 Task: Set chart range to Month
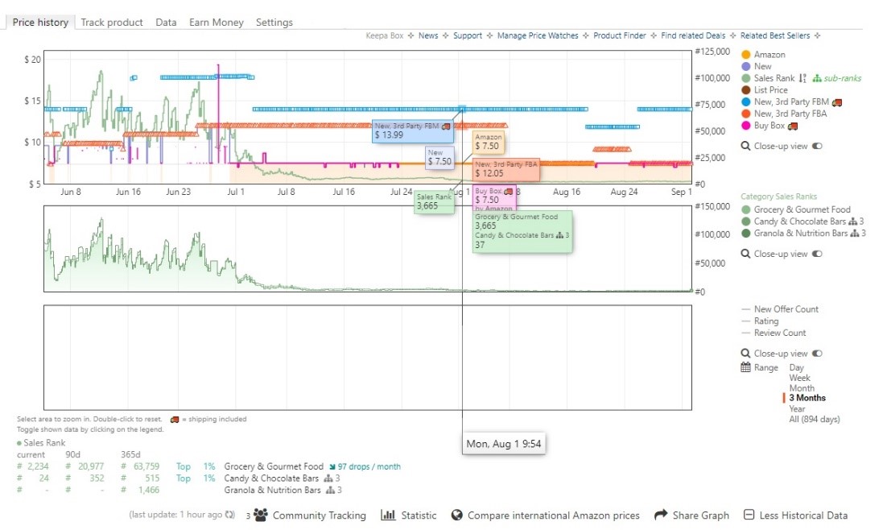802,388
